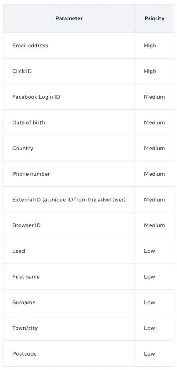Click the Lead parameter cell
177x370 pixels.
click(x=69, y=251)
